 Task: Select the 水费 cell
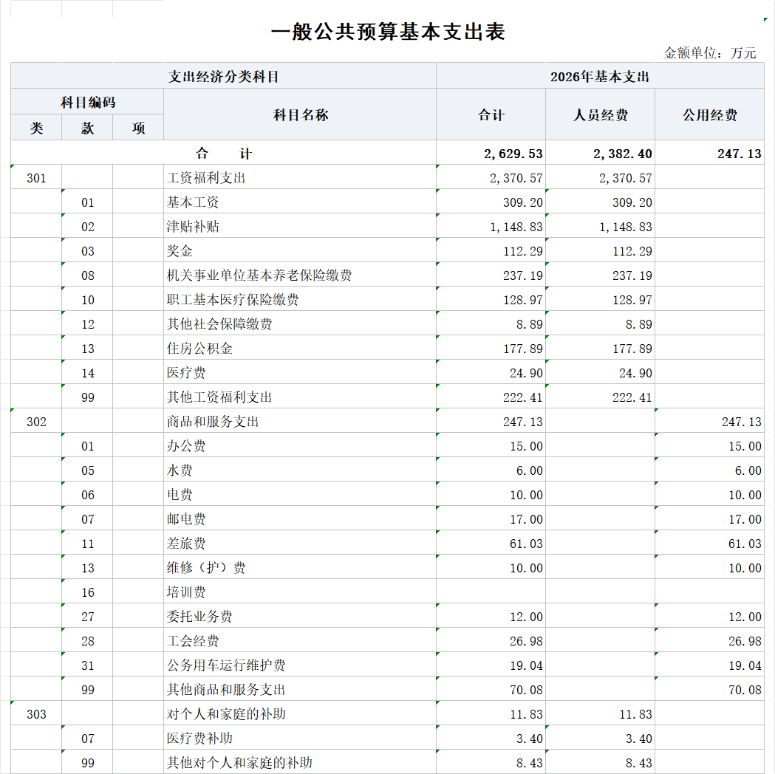point(300,470)
